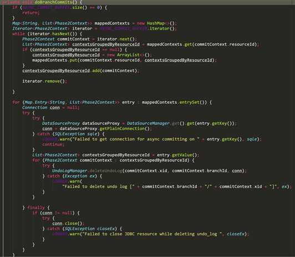Click the 'add' call on contextsGroupedByResourceId
The width and height of the screenshot is (295, 257).
[x=96, y=71]
